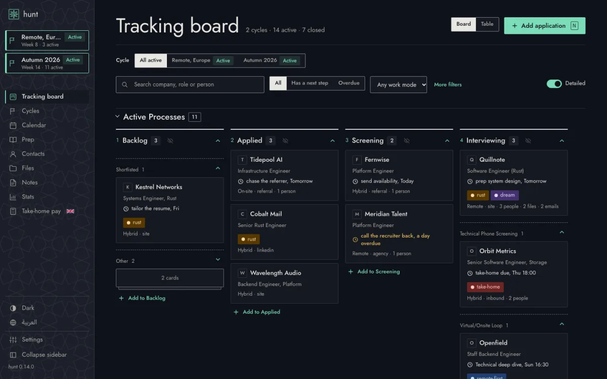This screenshot has width=607, height=379.
Task: Toggle the Dark theme option
Action: tap(47, 308)
